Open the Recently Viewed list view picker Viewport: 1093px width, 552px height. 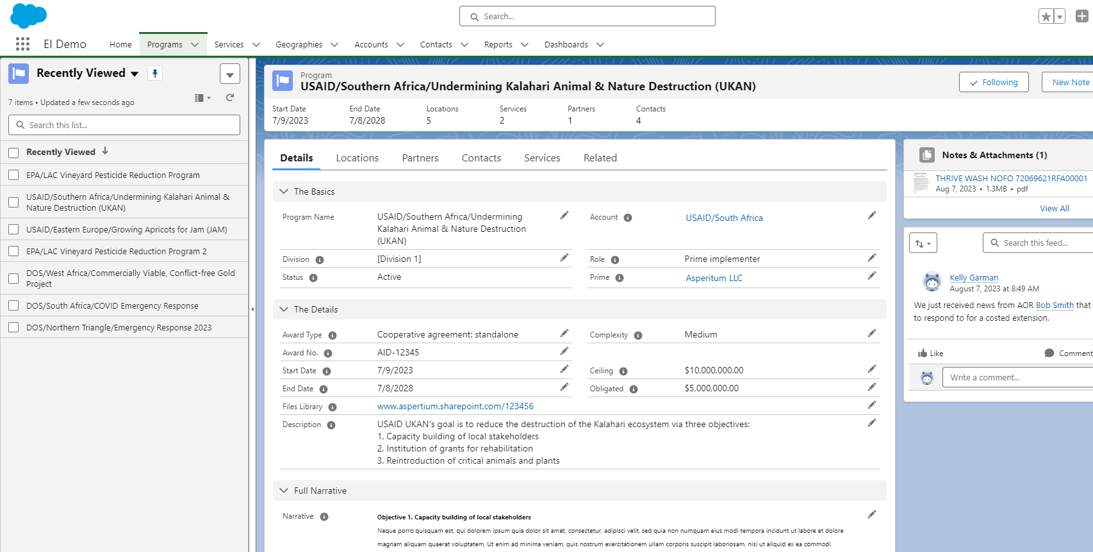click(x=135, y=74)
